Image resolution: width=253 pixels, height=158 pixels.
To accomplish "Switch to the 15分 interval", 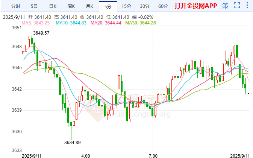I will [126, 6].
